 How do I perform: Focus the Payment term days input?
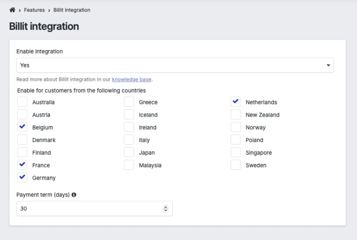click(95, 208)
